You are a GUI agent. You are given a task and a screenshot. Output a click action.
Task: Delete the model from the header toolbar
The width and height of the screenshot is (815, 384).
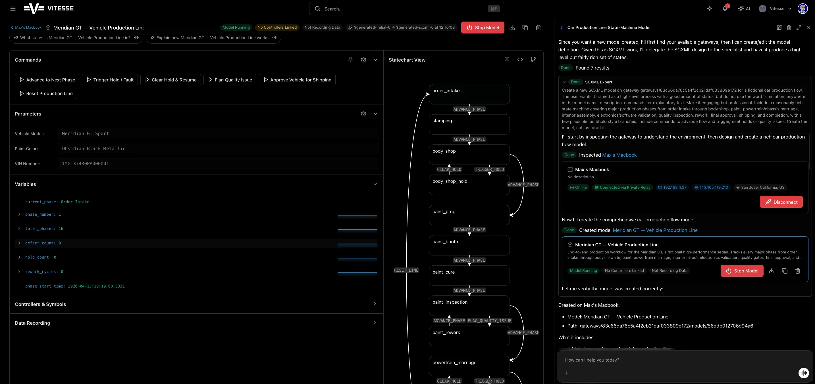538,28
